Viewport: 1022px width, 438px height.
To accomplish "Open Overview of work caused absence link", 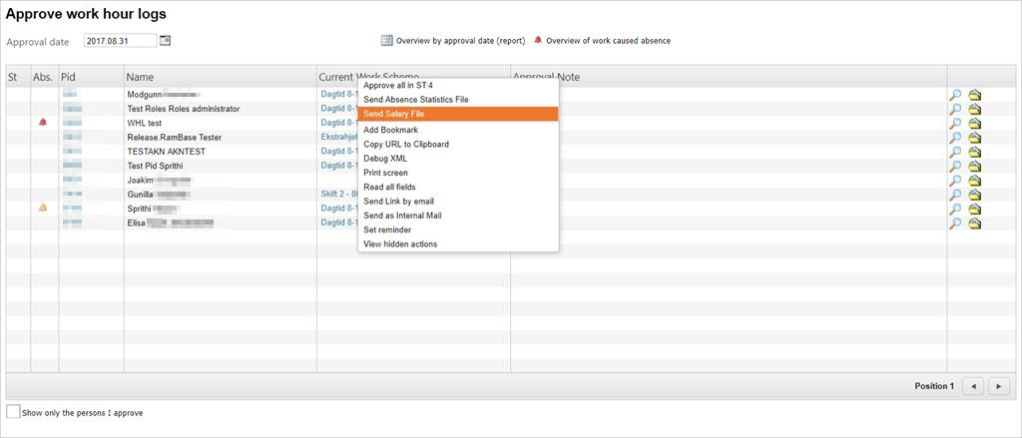I will [608, 41].
